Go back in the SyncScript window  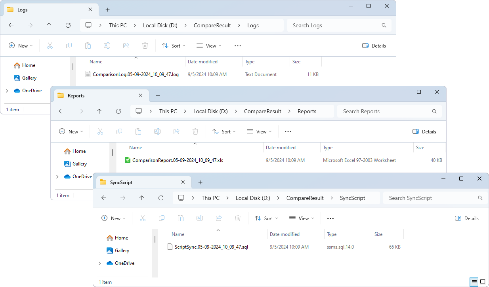coord(104,198)
